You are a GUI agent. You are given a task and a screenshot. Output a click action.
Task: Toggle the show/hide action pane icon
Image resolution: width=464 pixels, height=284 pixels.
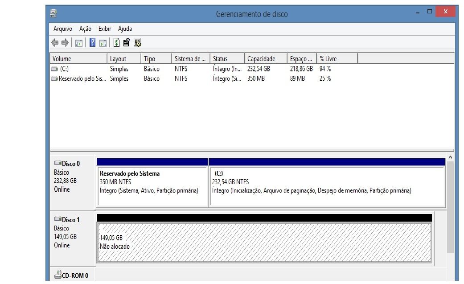(103, 43)
